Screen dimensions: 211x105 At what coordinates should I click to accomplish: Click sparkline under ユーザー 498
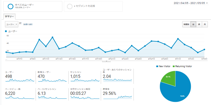tap(20, 80)
